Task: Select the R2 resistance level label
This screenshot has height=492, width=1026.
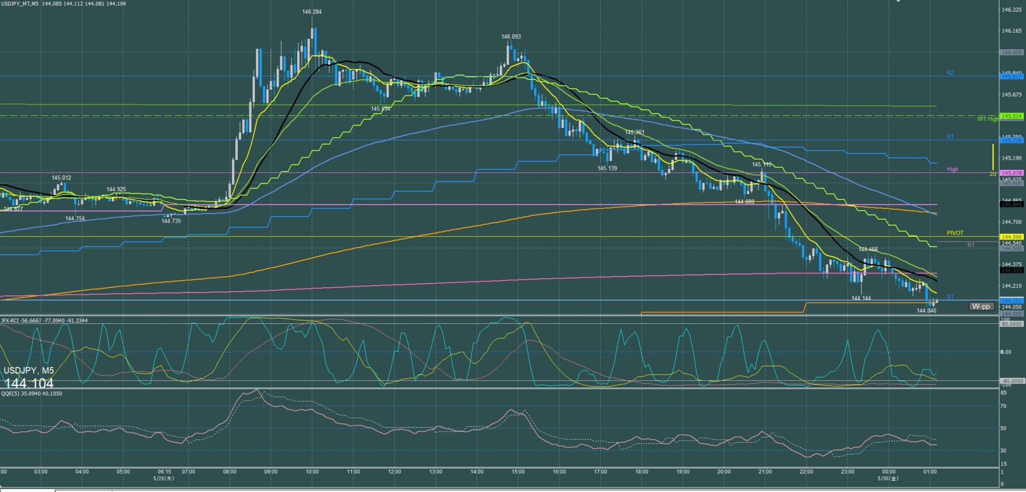Action: (950, 73)
